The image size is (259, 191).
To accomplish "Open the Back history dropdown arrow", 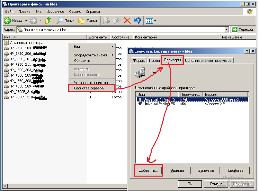I will click(x=26, y=21).
